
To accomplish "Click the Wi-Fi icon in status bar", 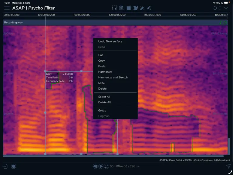I will click(x=214, y=3).
